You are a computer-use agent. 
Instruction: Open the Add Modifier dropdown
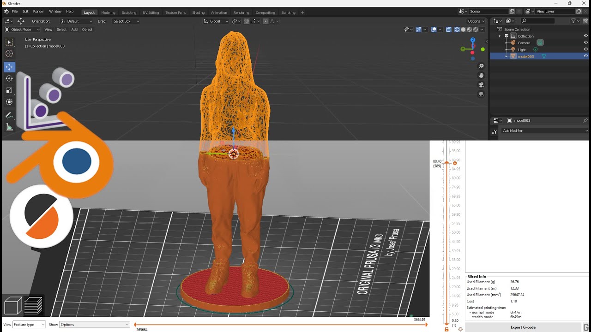point(545,130)
